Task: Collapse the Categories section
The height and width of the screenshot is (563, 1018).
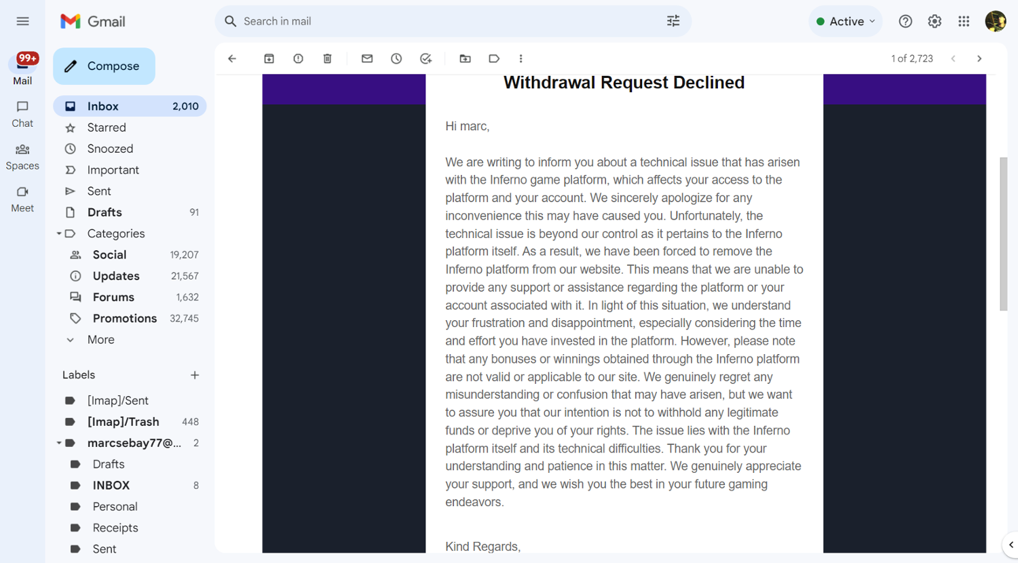Action: coord(59,234)
